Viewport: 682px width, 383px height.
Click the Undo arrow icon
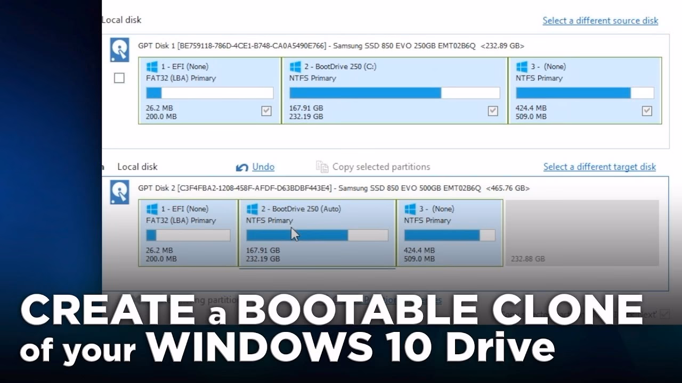[x=242, y=167]
